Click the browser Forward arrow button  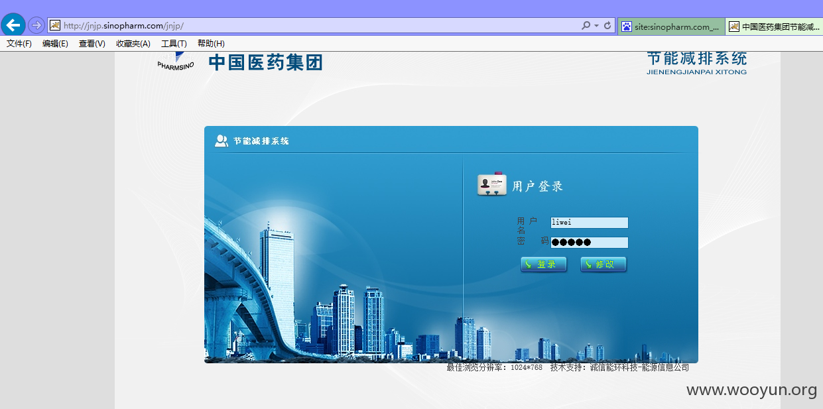36,25
